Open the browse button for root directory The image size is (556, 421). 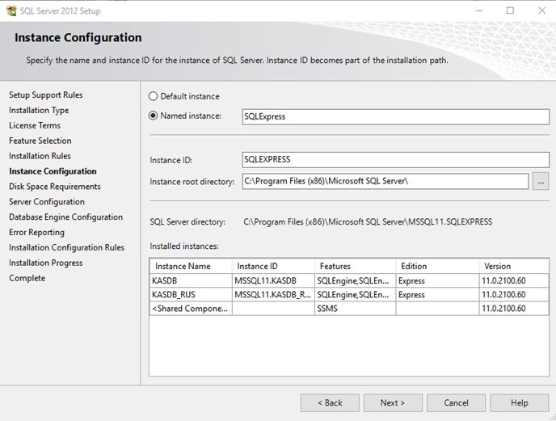tap(541, 182)
